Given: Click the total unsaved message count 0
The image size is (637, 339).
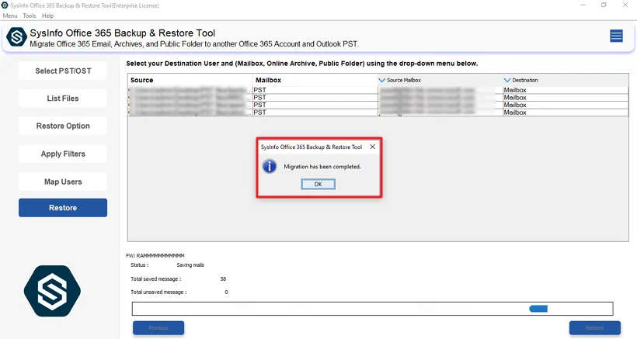Looking at the screenshot, I should click(226, 292).
